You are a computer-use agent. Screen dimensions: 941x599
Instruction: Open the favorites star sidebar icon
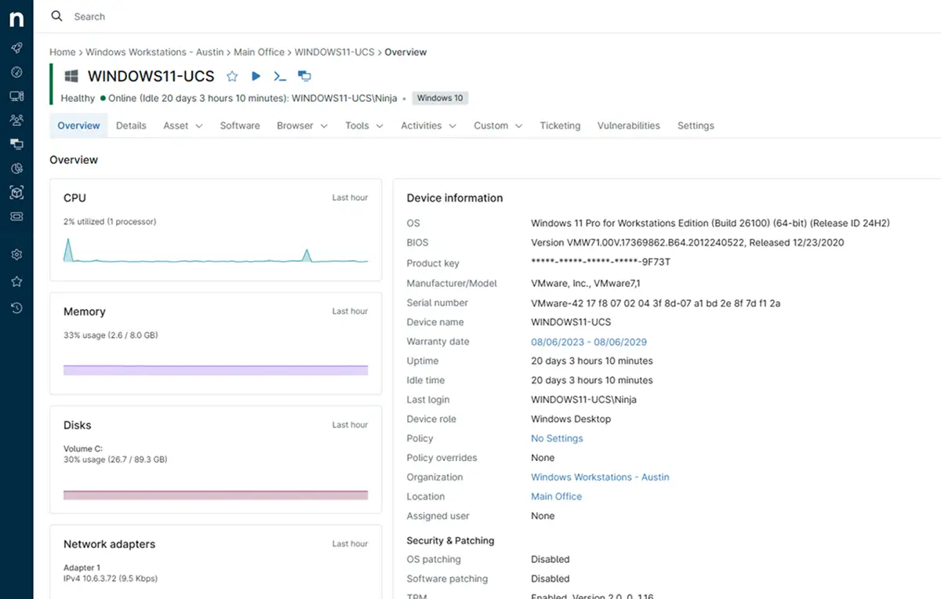16,281
